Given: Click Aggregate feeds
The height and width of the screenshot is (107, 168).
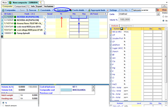Looking at the screenshot, I should coord(96,10).
